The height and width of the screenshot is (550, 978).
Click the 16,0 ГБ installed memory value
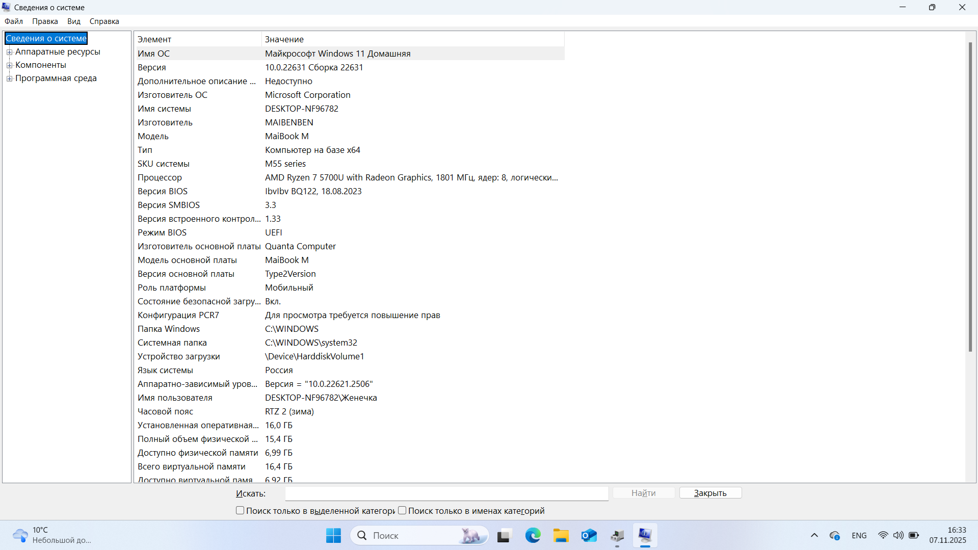tap(279, 425)
